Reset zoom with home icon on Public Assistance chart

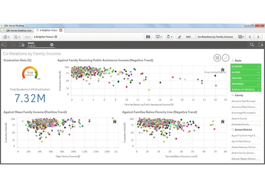[x=223, y=70]
